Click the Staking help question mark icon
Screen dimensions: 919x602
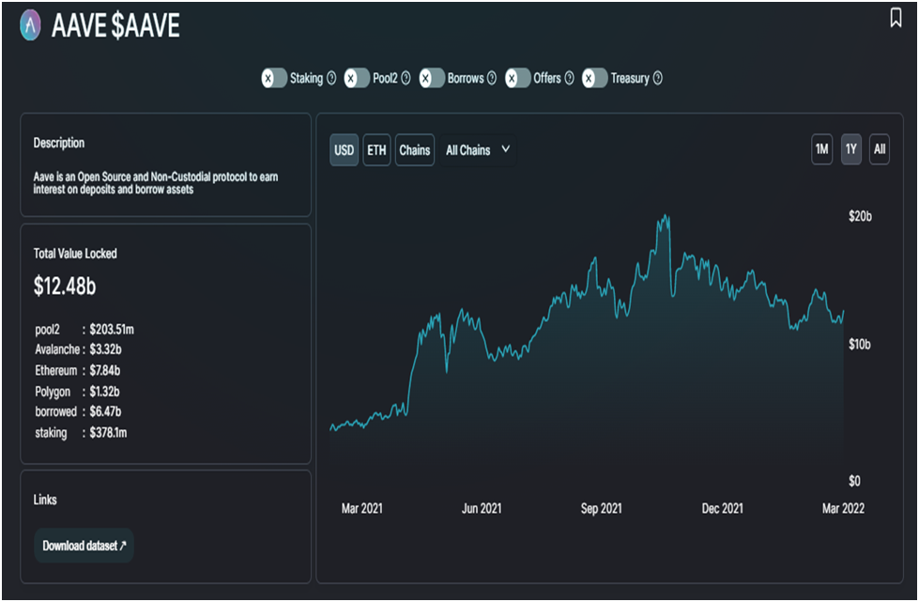click(331, 79)
